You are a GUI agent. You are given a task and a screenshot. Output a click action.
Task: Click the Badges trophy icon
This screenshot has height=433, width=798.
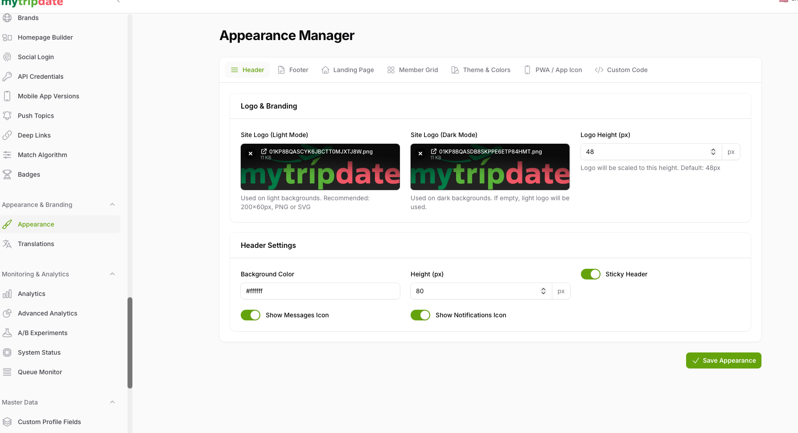(7, 174)
